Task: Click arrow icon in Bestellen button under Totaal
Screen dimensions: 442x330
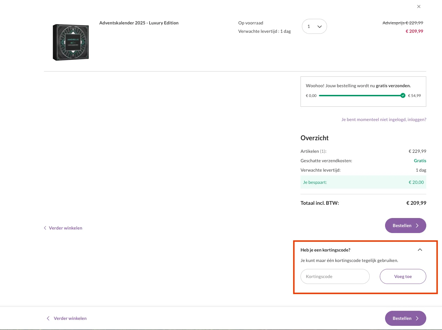Action: [x=417, y=226]
